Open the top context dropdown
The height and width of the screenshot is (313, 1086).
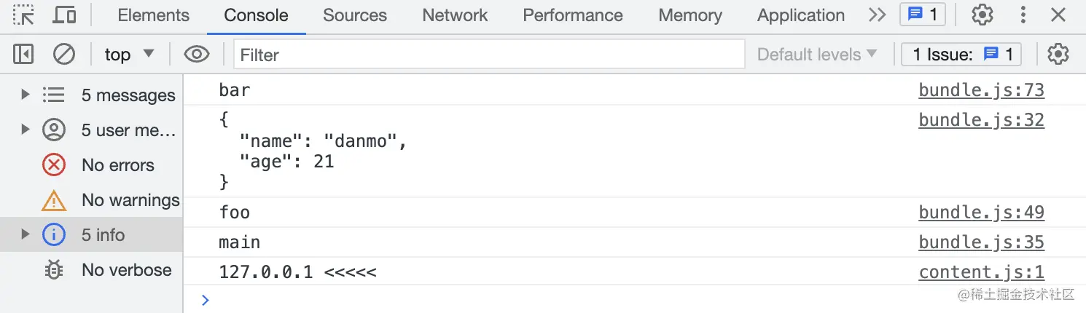[x=129, y=54]
